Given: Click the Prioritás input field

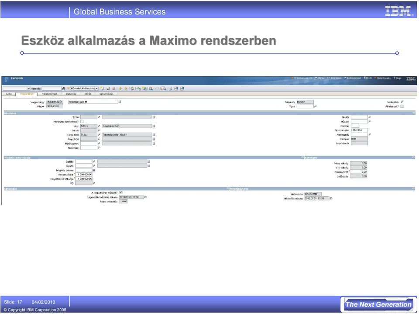Looking at the screenshot, I should [x=355, y=126].
